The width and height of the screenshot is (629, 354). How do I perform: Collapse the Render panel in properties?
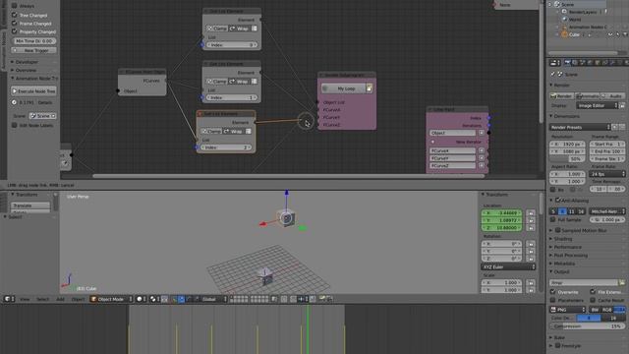(x=561, y=86)
